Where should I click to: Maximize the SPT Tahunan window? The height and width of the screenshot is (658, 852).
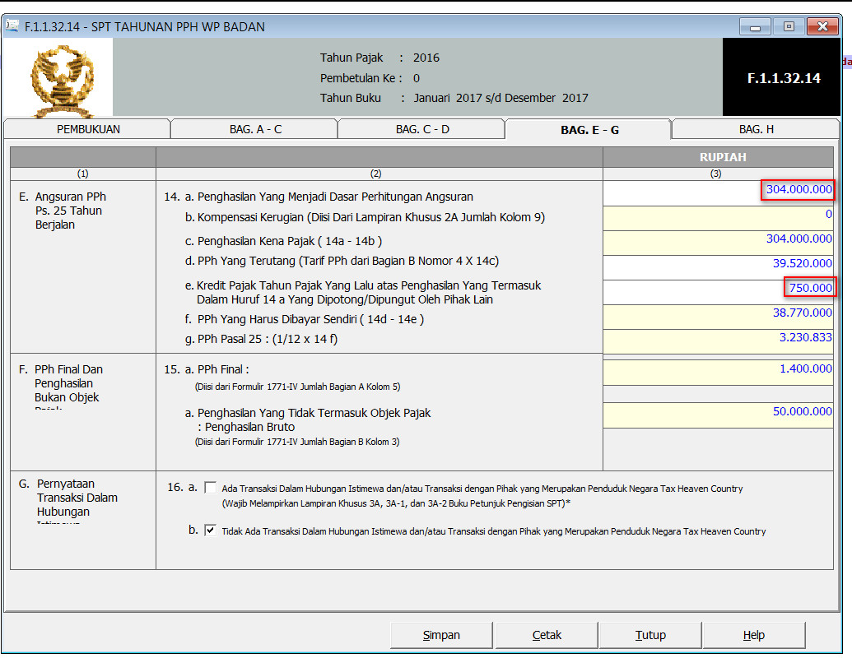coord(789,26)
